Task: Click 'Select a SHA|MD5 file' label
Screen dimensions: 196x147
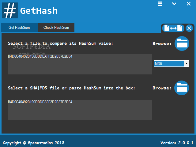Action: (71, 88)
